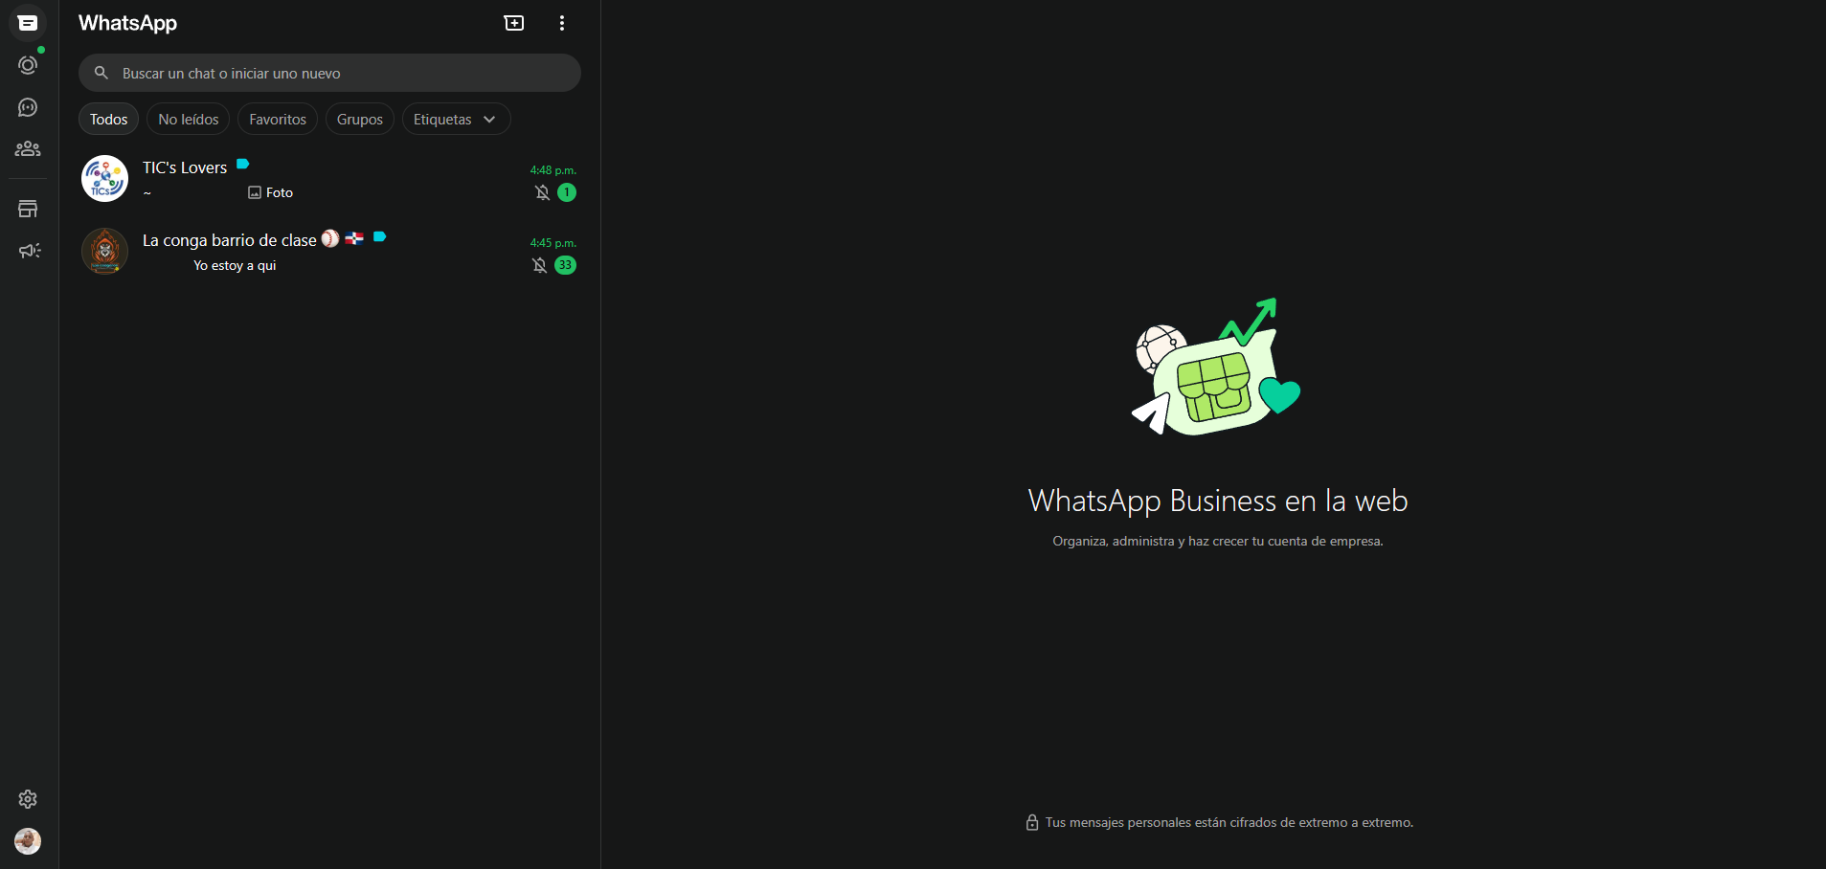The height and width of the screenshot is (869, 1826).
Task: Select the No leídos filter
Action: point(189,119)
